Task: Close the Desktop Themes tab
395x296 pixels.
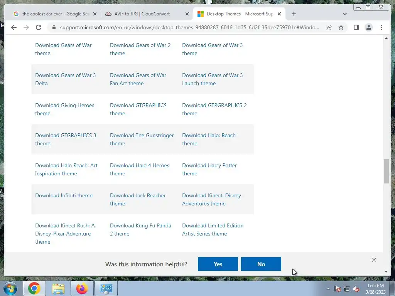Action: coord(279,14)
